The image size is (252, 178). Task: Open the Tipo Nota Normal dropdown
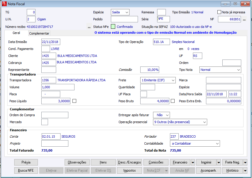tap(220, 70)
